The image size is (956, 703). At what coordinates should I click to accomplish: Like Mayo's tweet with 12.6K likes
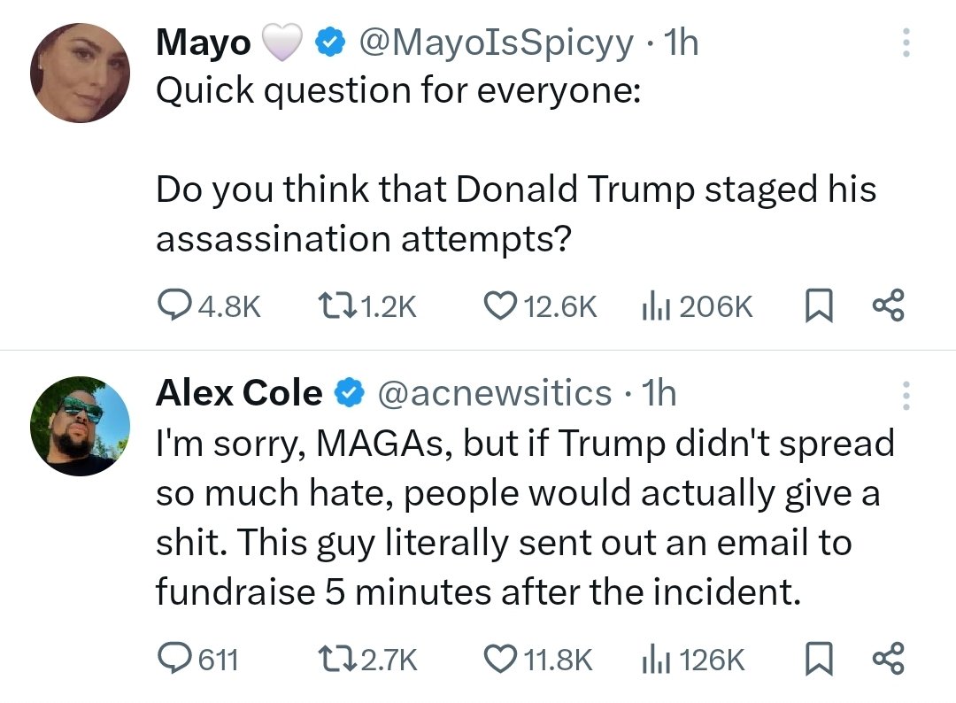(502, 306)
